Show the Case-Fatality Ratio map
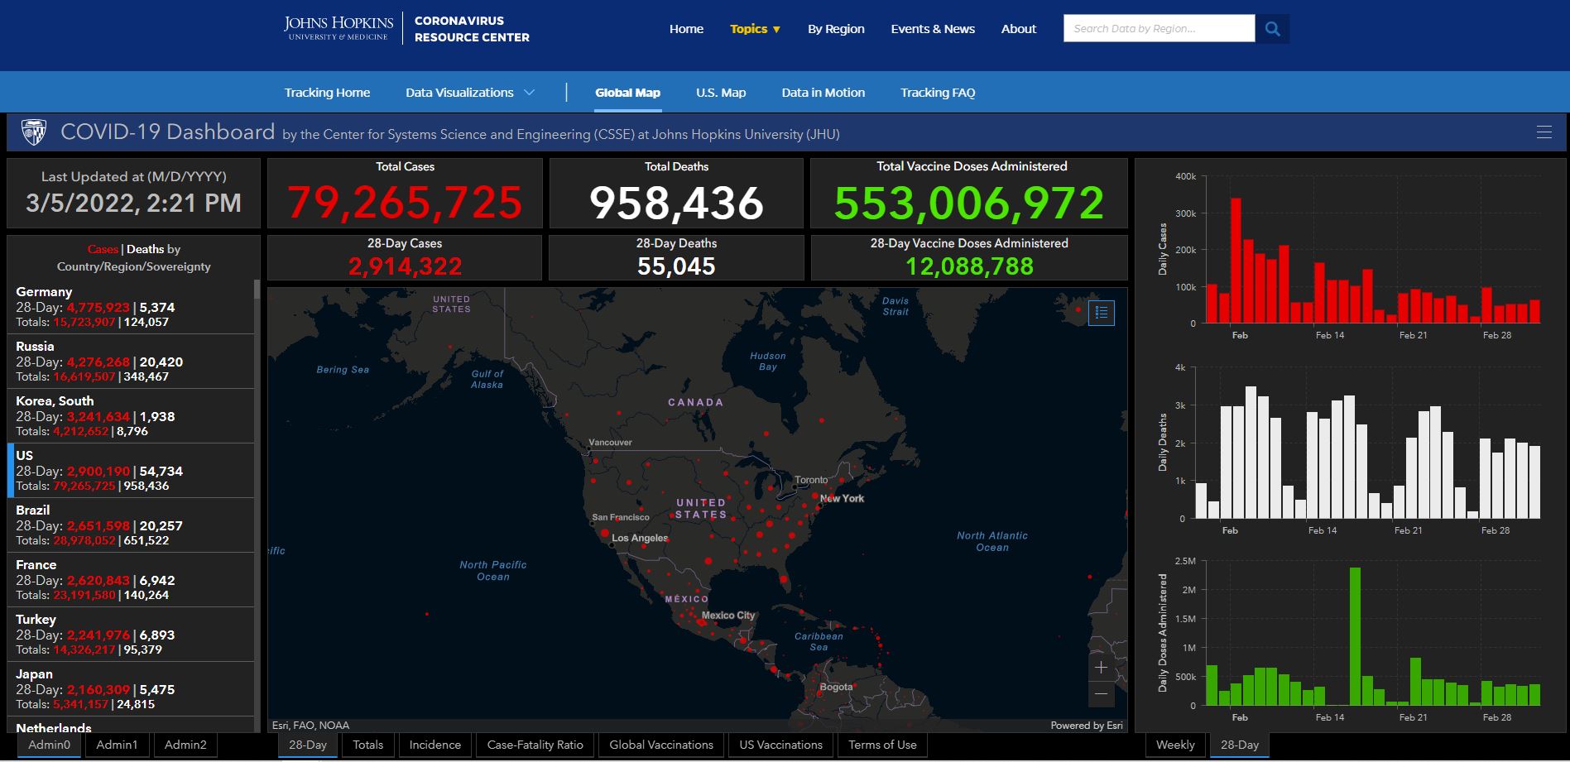 (535, 745)
